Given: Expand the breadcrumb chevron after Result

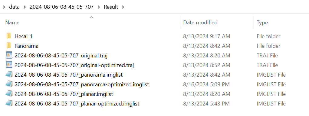Looking at the screenshot, I should 123,7.
